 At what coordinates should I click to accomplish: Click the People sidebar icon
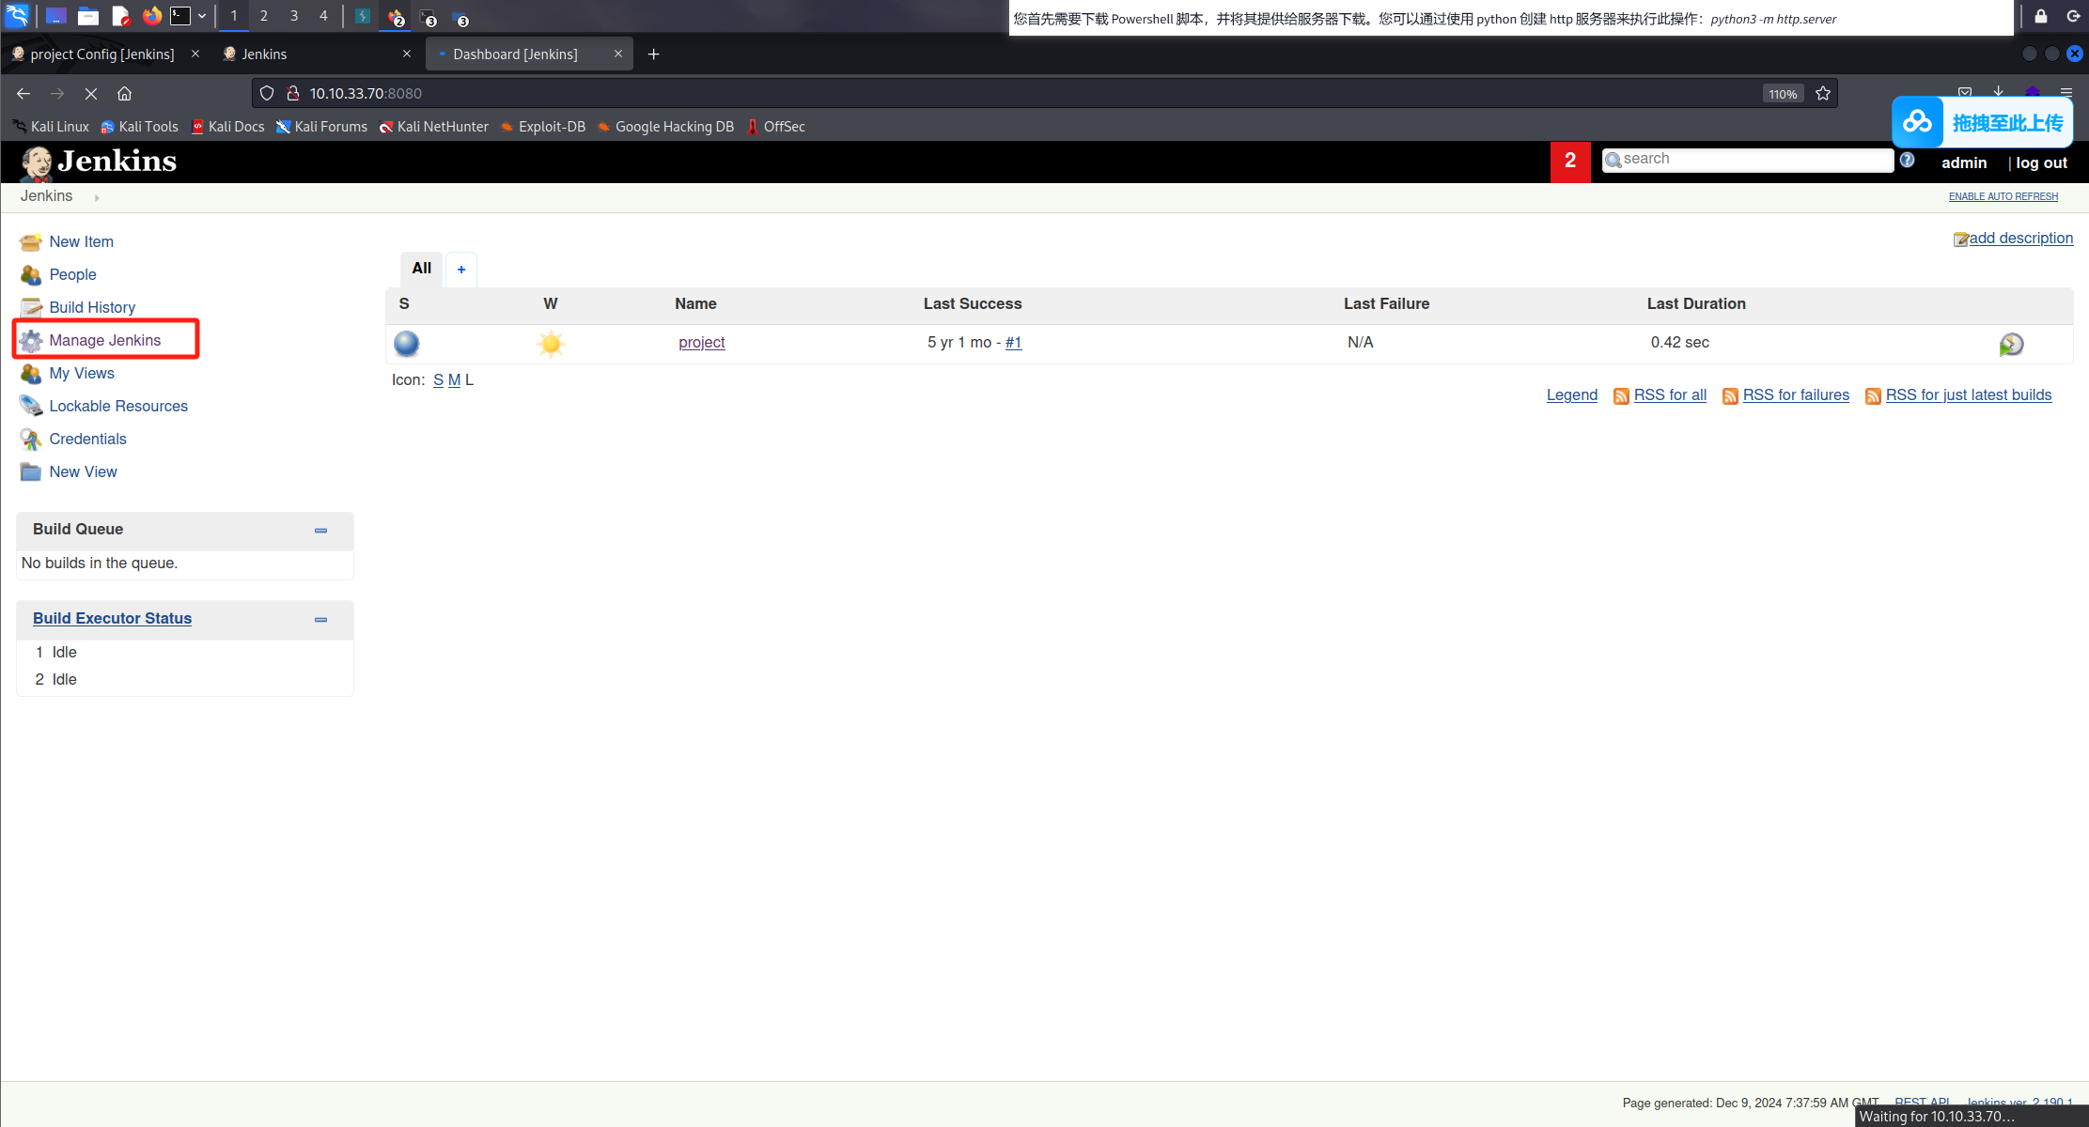[30, 275]
